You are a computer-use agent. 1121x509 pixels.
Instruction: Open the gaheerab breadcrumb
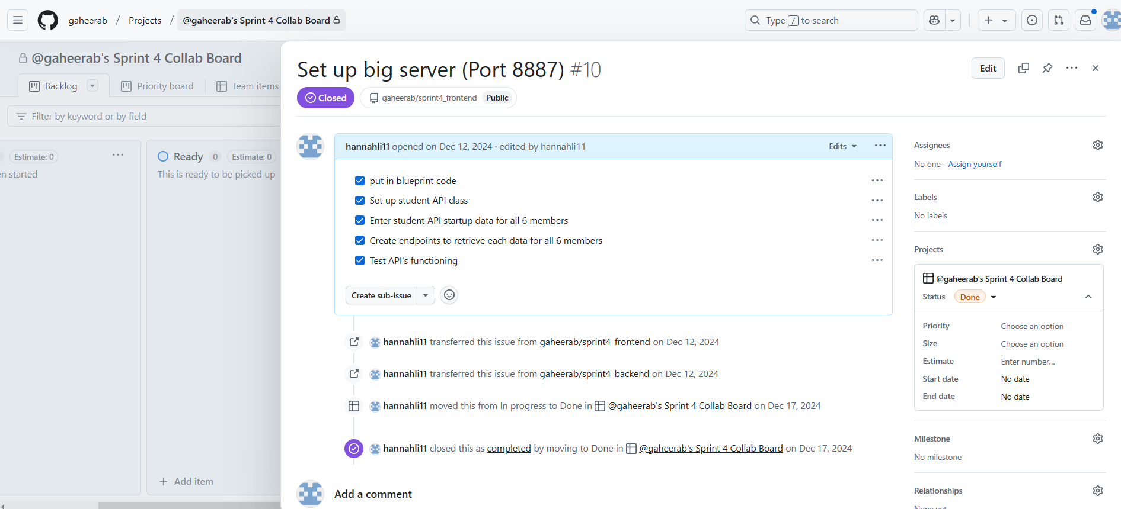88,20
